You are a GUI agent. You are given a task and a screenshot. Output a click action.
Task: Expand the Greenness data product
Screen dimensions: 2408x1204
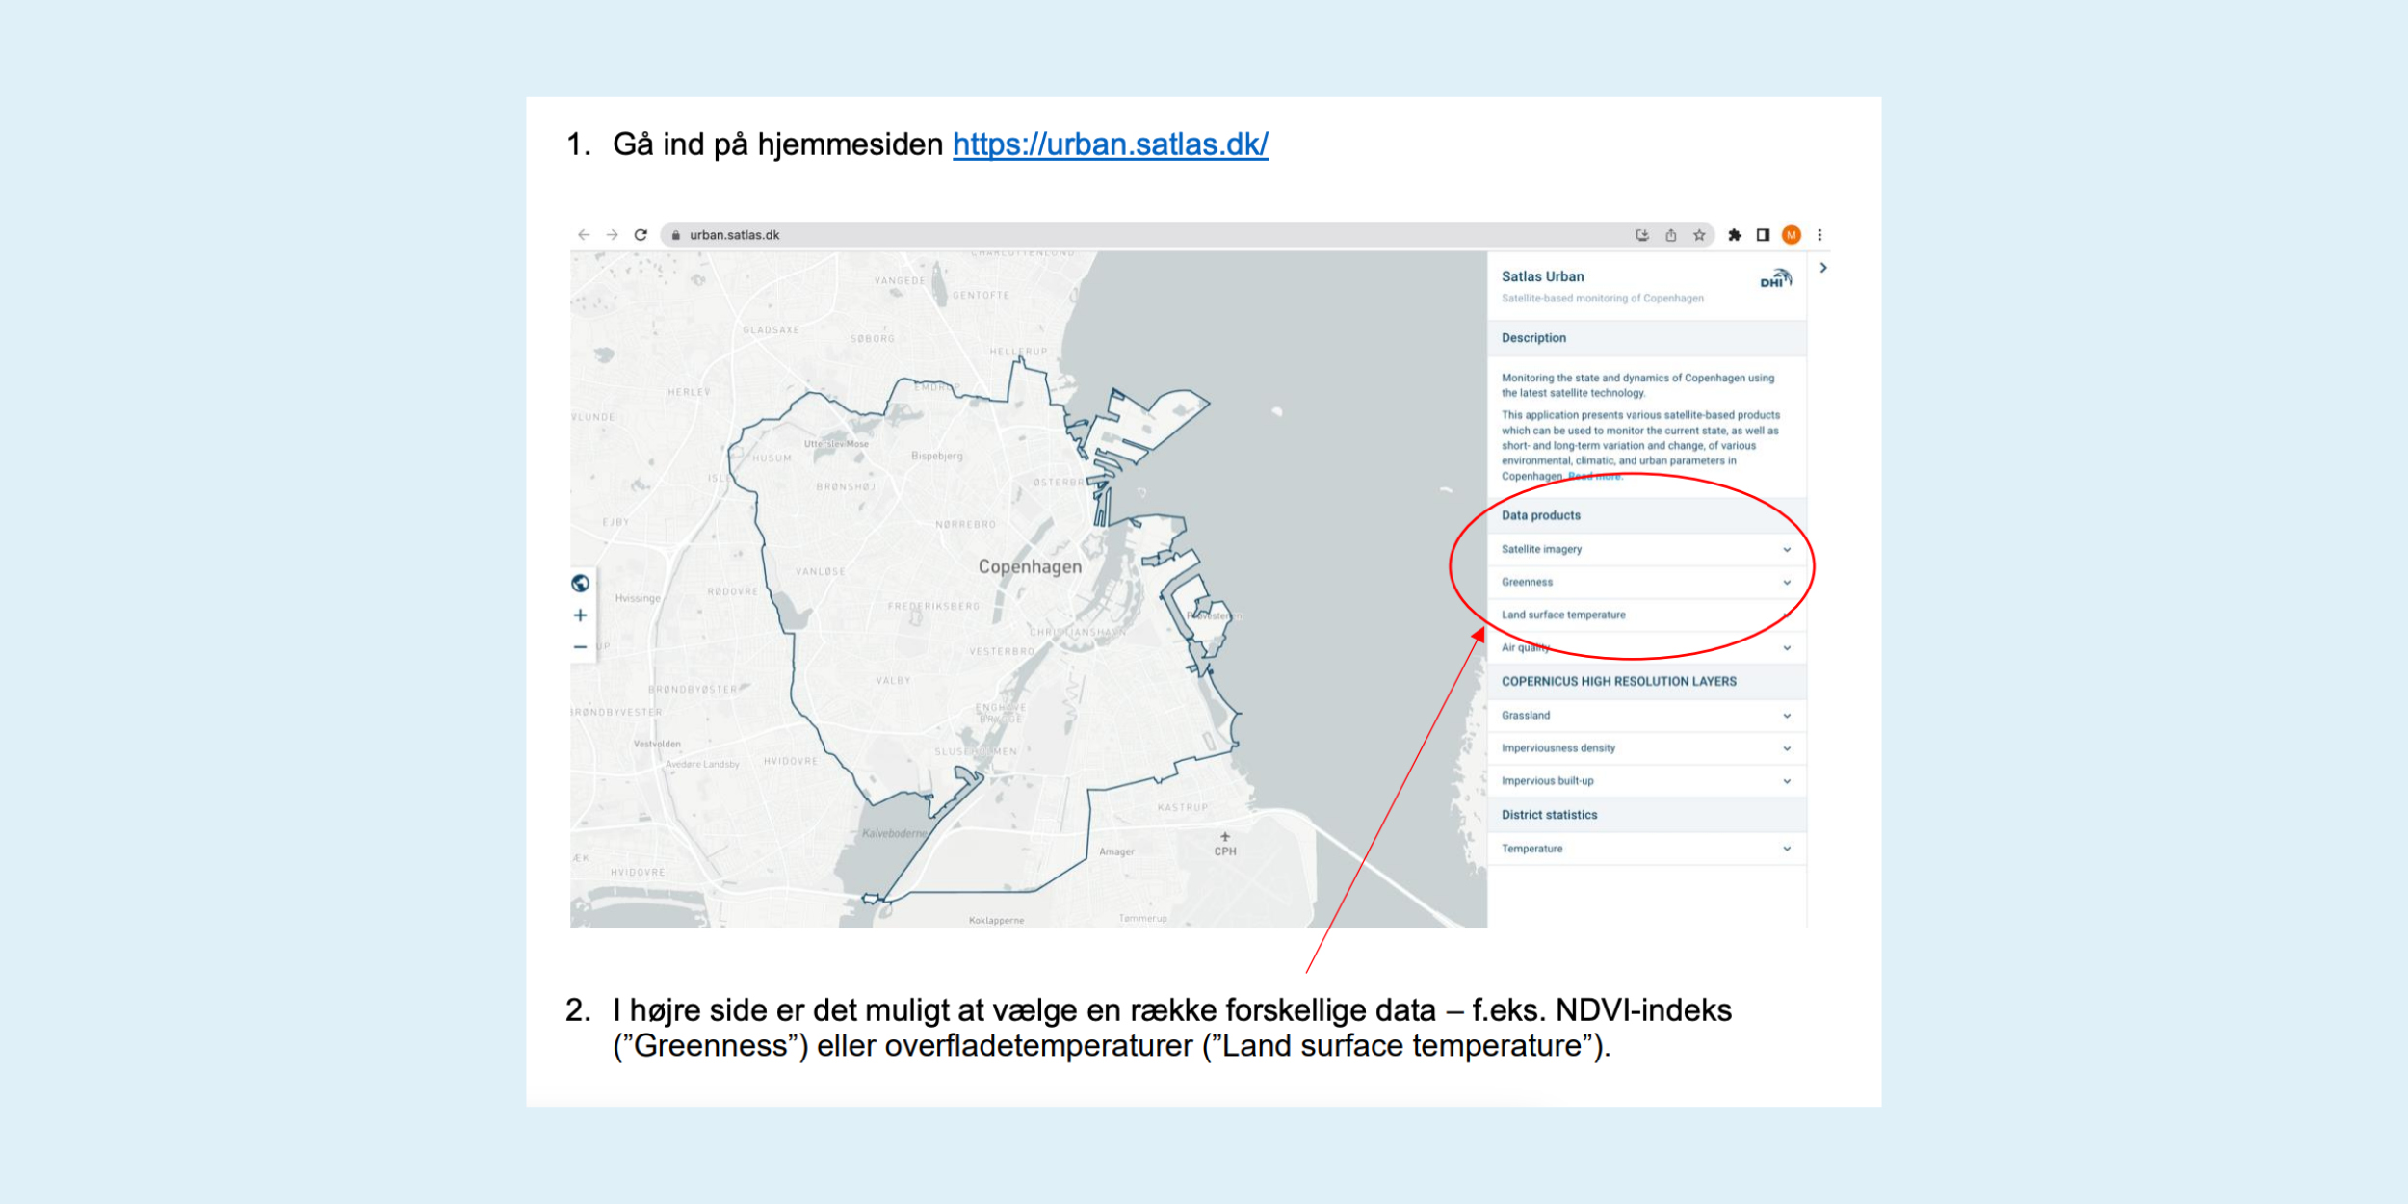[x=1646, y=582]
